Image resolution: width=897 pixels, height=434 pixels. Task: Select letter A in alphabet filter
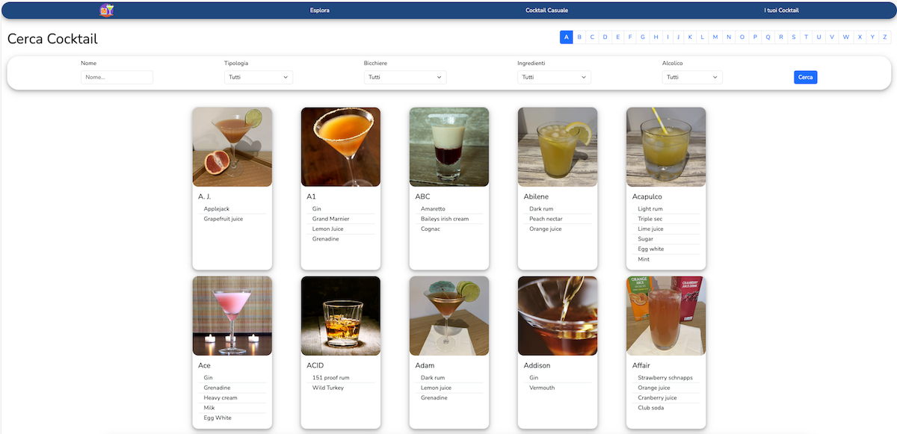pos(567,37)
